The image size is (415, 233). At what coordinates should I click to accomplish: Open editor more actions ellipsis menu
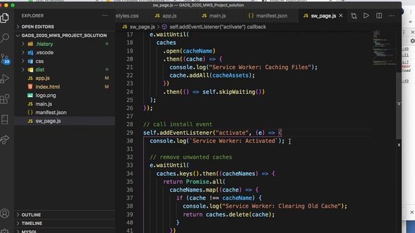pos(392,16)
